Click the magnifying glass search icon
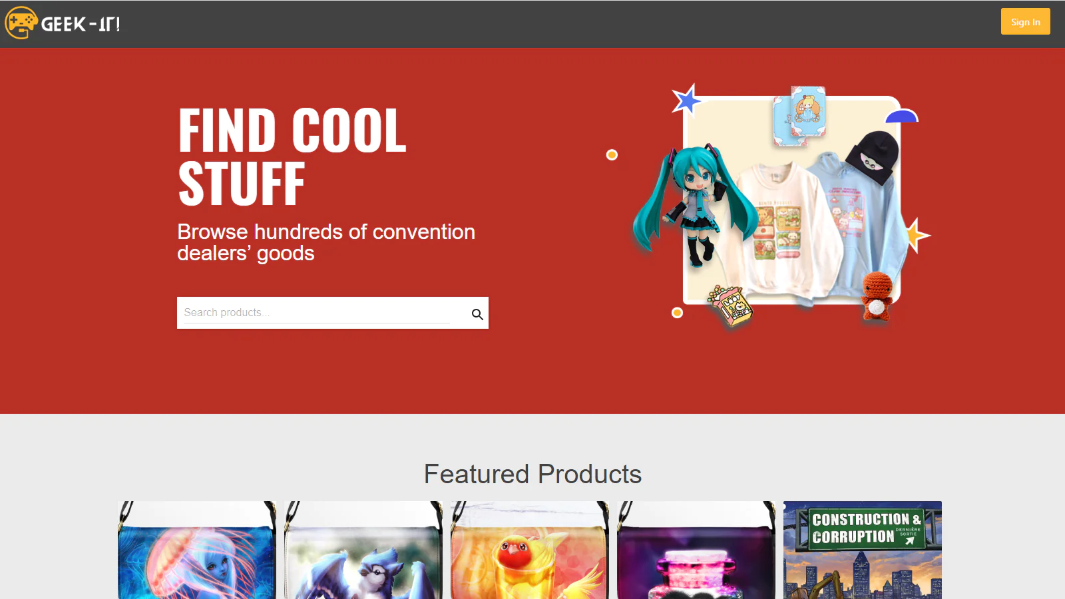The width and height of the screenshot is (1065, 599). coord(477,314)
